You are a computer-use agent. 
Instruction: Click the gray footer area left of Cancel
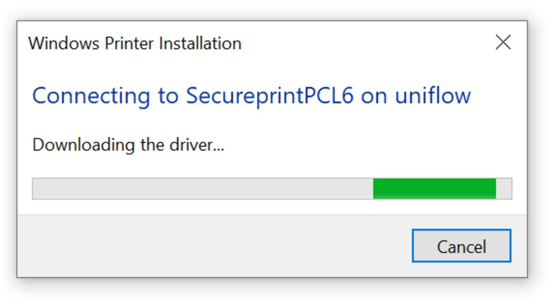coord(210,246)
